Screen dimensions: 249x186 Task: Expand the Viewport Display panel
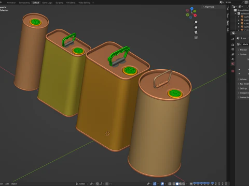[243, 93]
